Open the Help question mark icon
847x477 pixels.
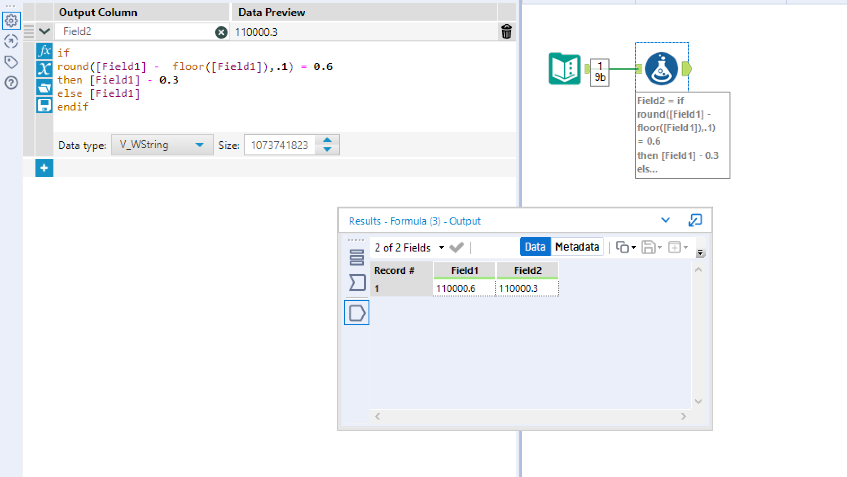pos(11,83)
